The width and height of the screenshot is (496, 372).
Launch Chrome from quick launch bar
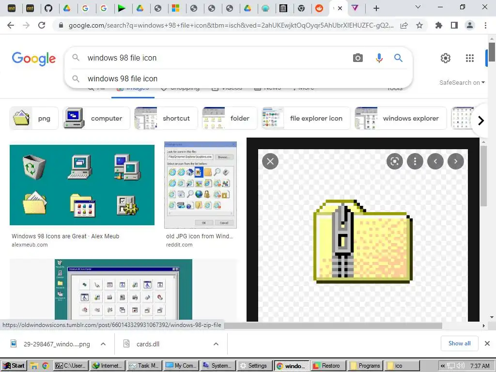(x=45, y=366)
